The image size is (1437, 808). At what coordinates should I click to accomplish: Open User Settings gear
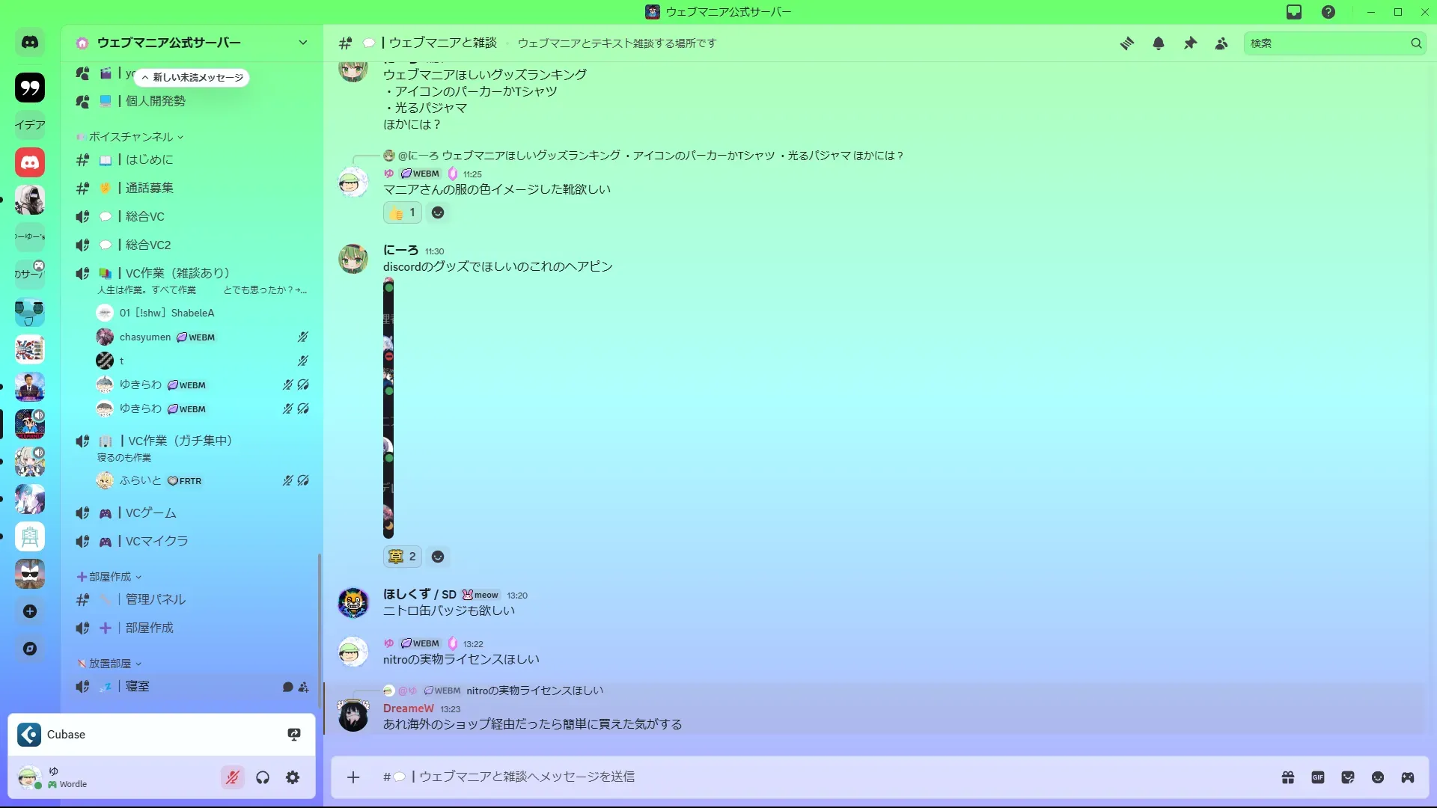tap(293, 777)
